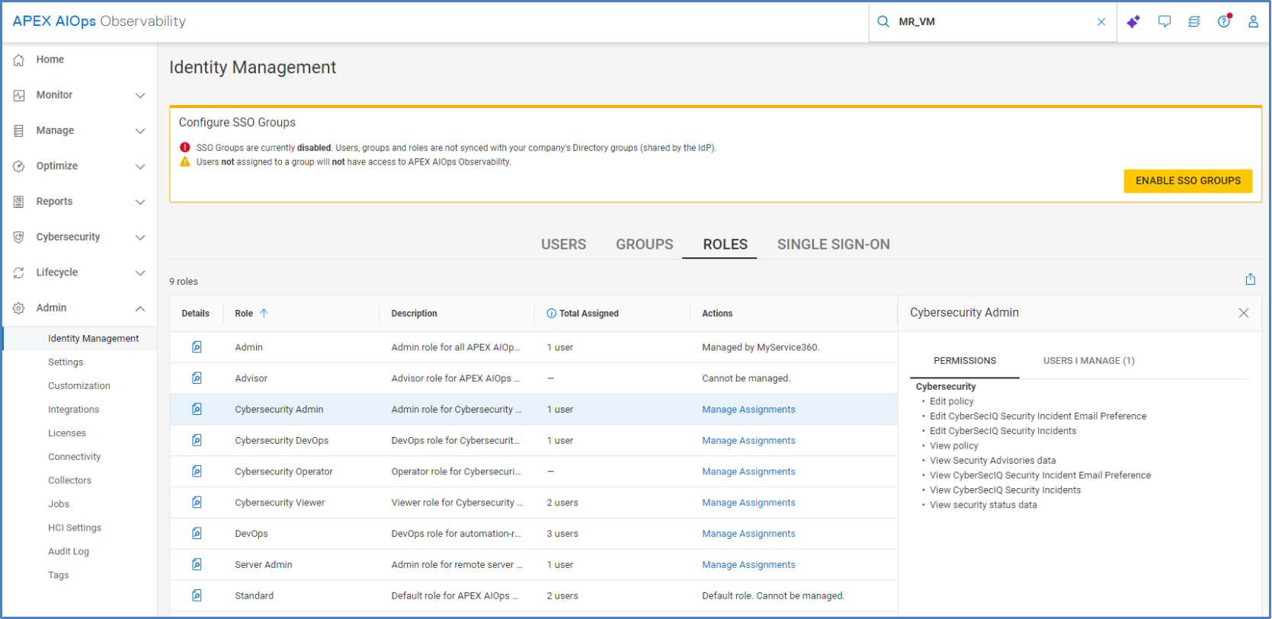Screen dimensions: 1272x619
Task: Open the USERS I MANAGE (1) tab
Action: 1088,361
